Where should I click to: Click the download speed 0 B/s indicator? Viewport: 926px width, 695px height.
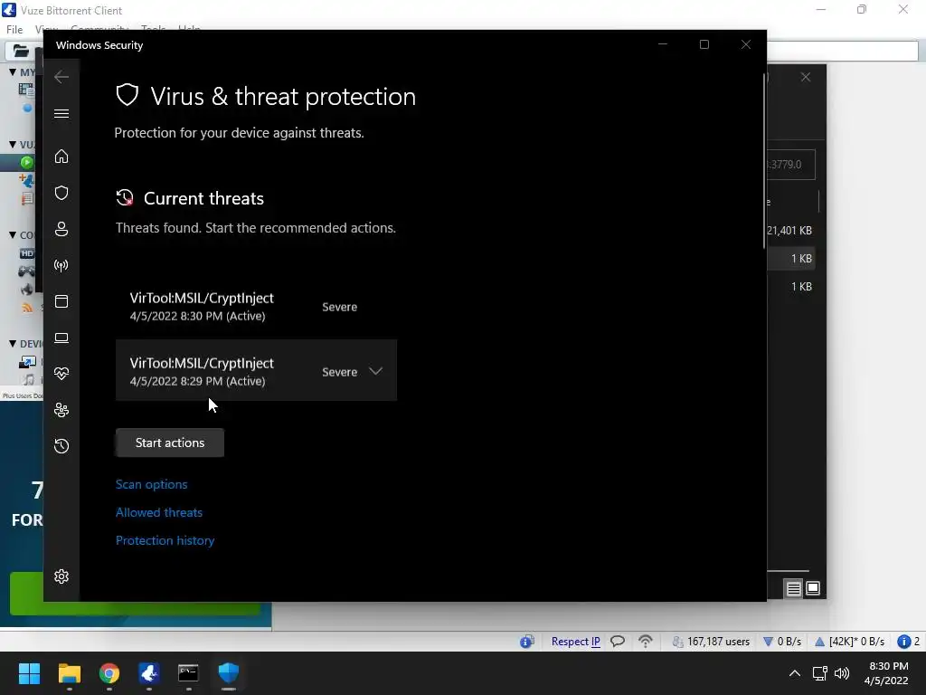(x=782, y=642)
